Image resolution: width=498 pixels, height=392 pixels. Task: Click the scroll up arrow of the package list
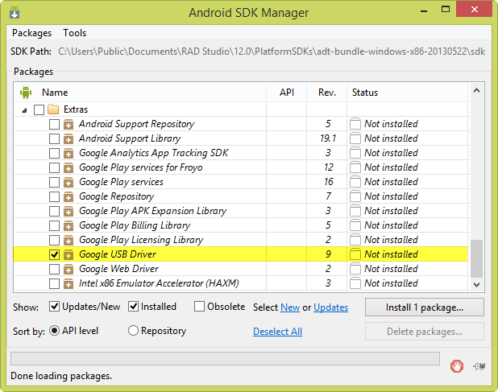click(x=476, y=91)
